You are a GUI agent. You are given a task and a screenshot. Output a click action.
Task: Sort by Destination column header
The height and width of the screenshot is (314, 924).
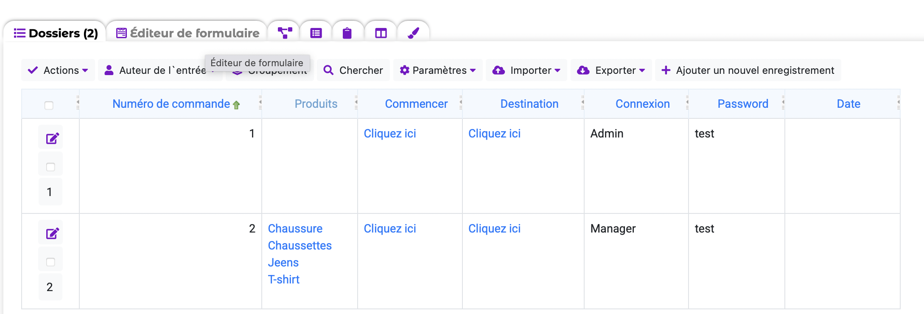point(529,104)
